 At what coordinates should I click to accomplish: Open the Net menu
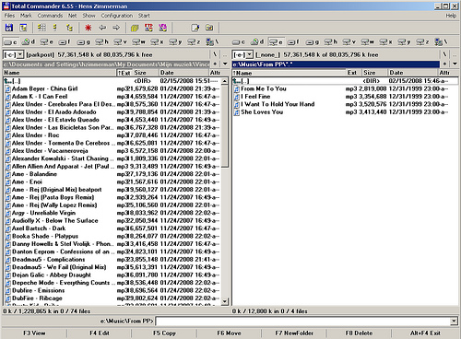pos(73,16)
